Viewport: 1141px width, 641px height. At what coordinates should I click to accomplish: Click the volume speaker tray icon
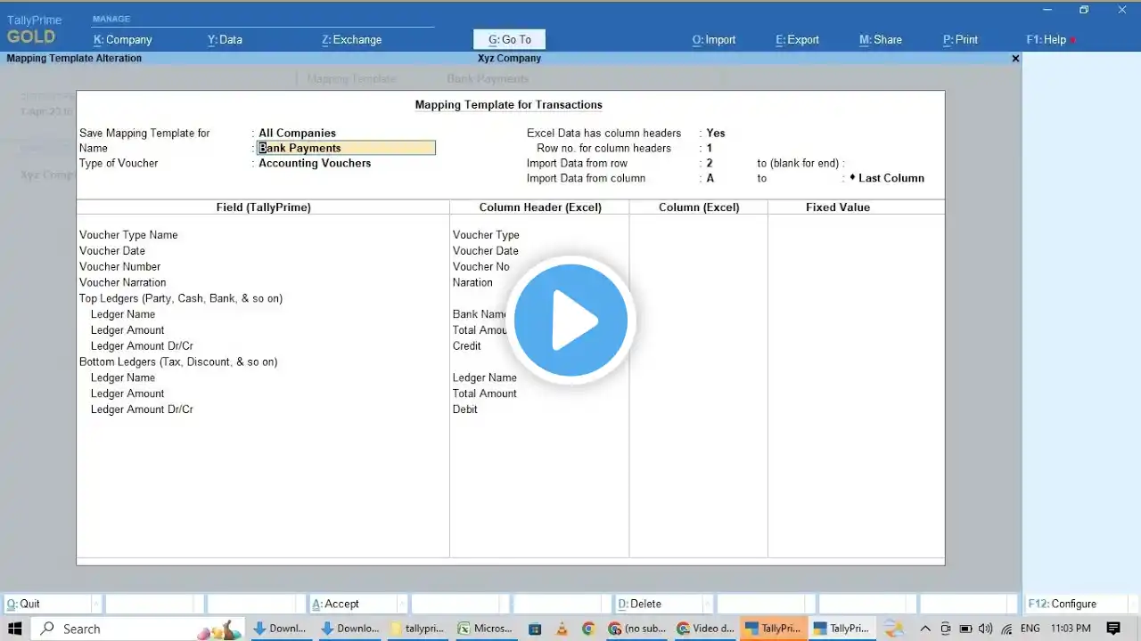(986, 629)
